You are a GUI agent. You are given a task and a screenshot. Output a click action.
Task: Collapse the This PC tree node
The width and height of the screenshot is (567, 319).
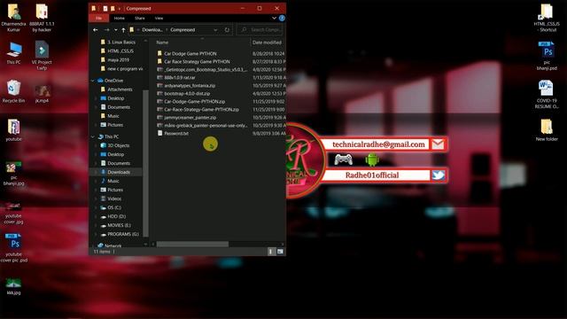(93, 136)
